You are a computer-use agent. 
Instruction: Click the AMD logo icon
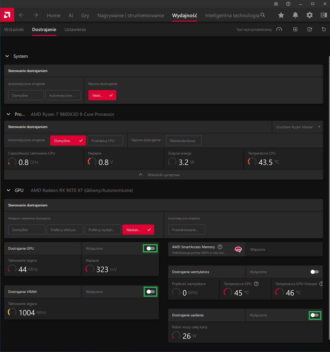[7, 15]
